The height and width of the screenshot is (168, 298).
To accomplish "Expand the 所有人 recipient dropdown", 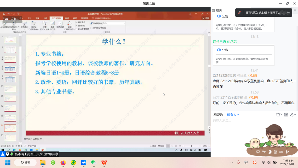I will [x=233, y=115].
